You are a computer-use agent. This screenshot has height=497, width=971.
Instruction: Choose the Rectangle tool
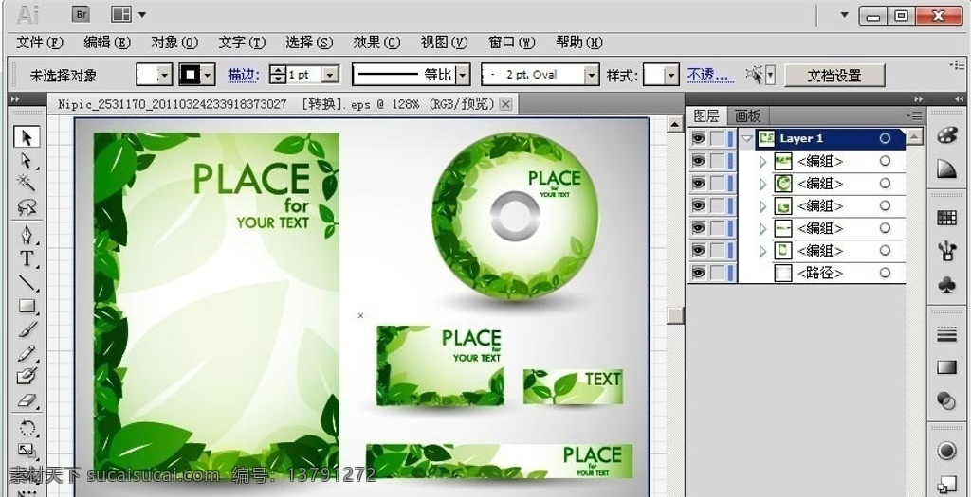(27, 306)
